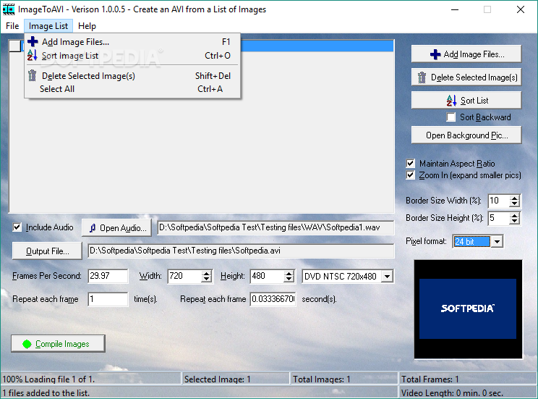
Task: Click the Output File... button
Action: 47,251
